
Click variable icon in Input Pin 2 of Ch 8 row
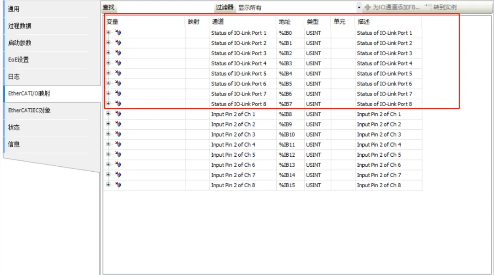click(118, 185)
